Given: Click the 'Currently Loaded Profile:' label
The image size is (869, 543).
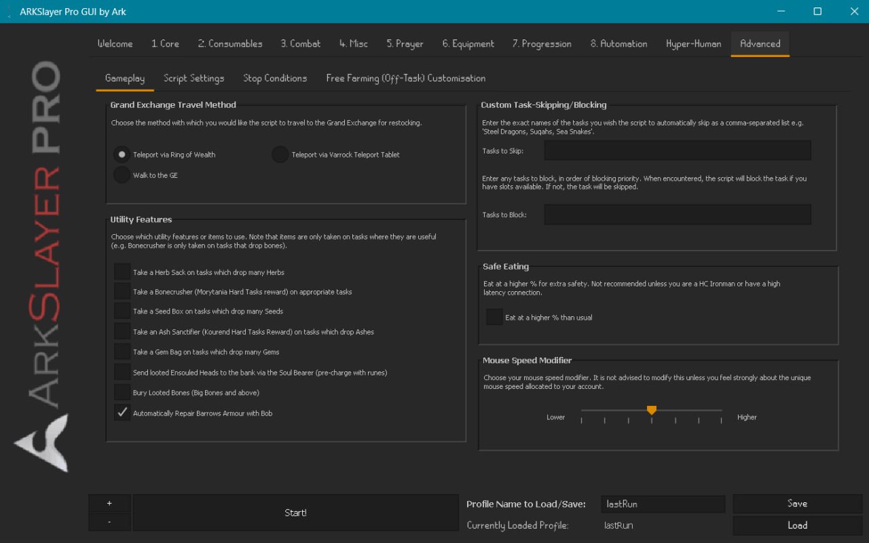Looking at the screenshot, I should 517,525.
